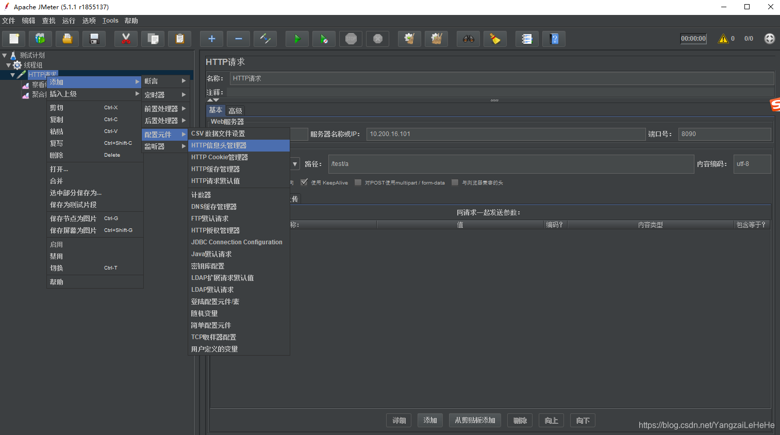The image size is (780, 435).
Task: Start the test with green play icon
Action: point(297,39)
